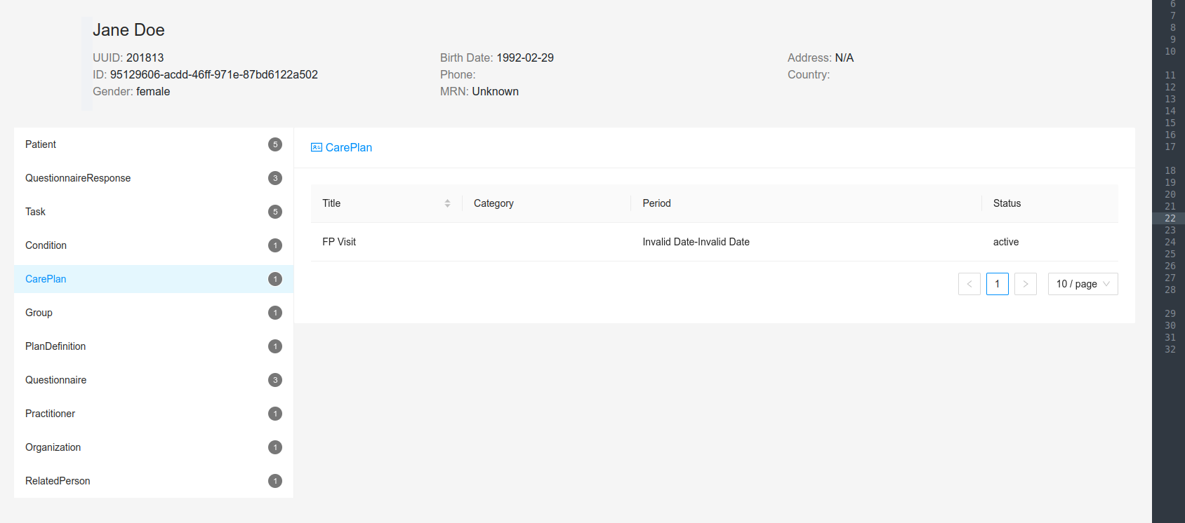Click the Status column header
This screenshot has height=523, width=1185.
click(x=1050, y=203)
